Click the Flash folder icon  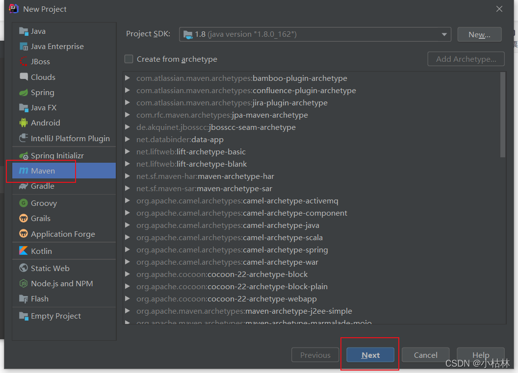click(x=24, y=299)
